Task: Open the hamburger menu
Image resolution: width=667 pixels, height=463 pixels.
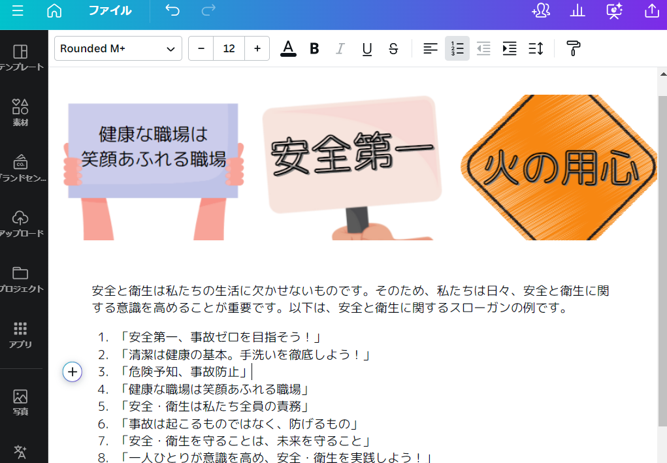Action: coord(18,11)
